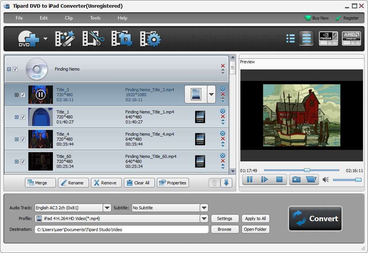Click the Title_3 iPad profile icon
This screenshot has height=253, width=368.
(196, 94)
